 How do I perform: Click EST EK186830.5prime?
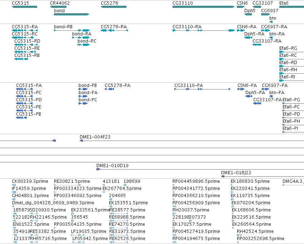point(250,181)
